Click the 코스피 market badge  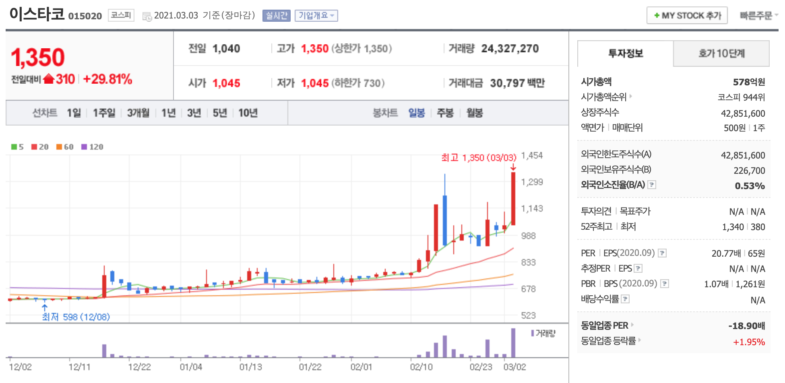tap(121, 15)
